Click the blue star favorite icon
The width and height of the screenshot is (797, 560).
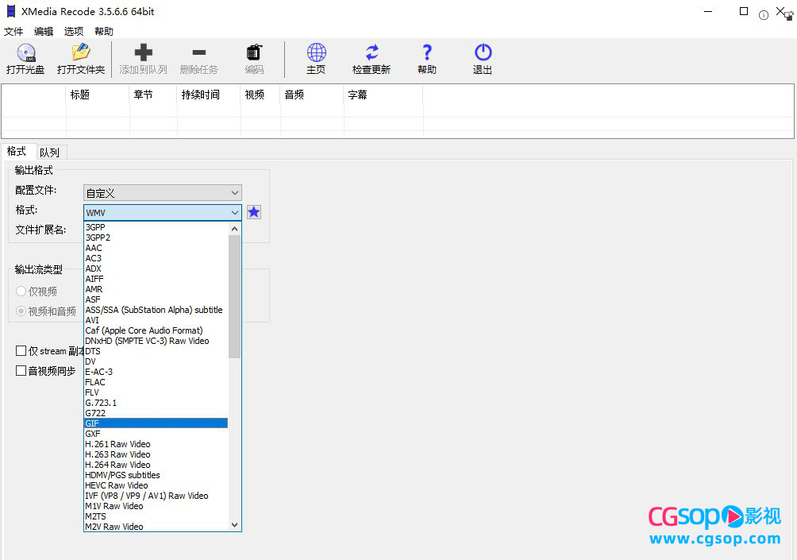click(x=253, y=212)
